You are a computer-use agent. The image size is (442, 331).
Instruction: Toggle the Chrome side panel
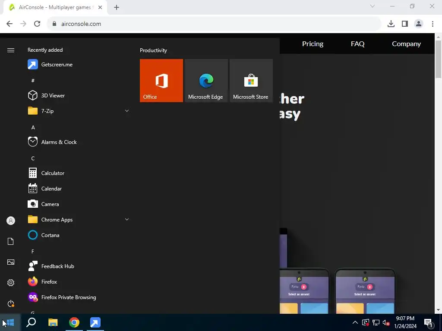(405, 24)
